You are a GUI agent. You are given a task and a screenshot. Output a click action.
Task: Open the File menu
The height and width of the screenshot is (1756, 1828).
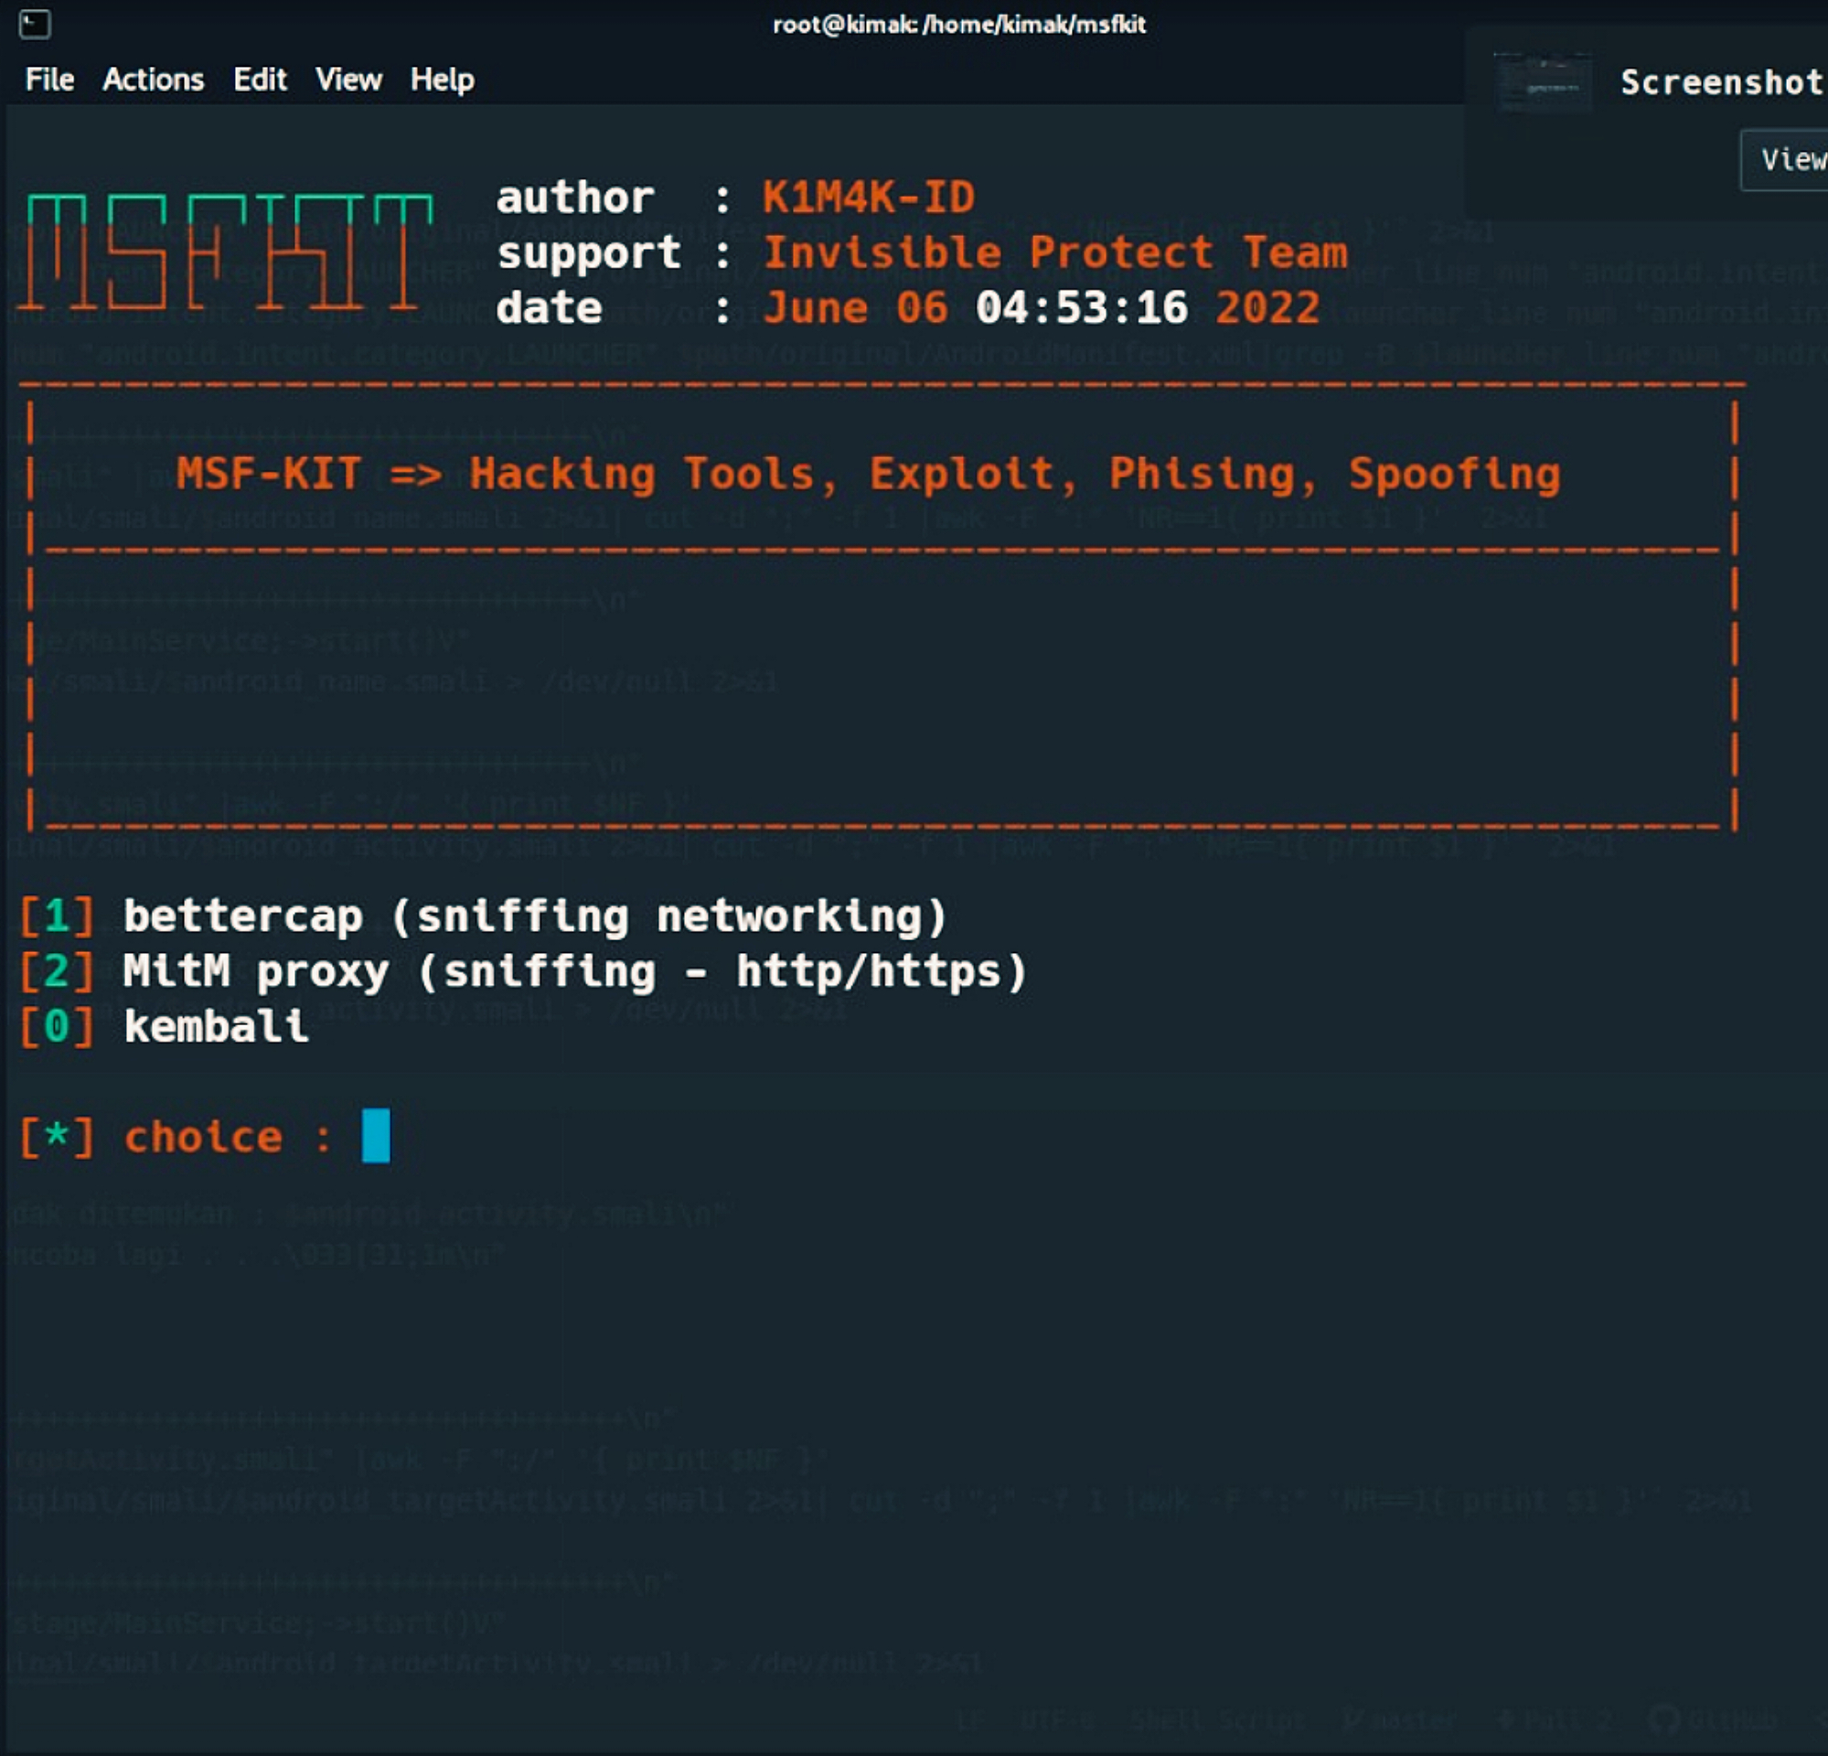click(x=48, y=80)
